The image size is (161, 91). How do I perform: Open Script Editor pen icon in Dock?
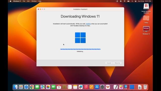[116, 87]
